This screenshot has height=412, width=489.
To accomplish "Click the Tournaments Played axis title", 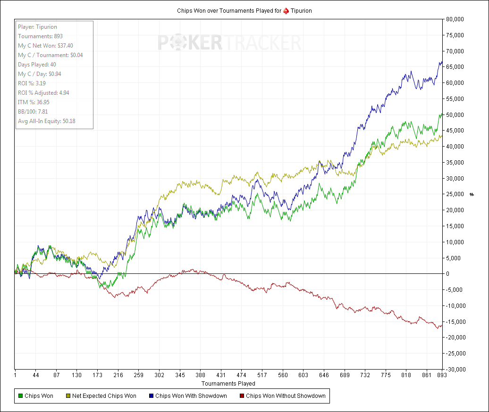I will (x=228, y=384).
